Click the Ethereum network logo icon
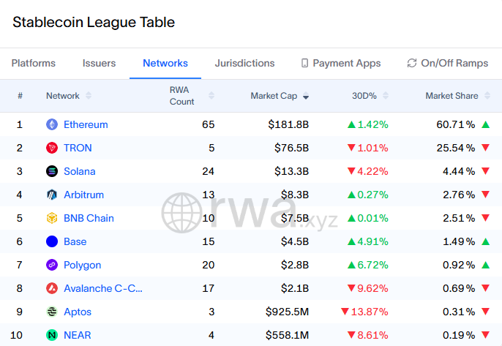Screen dimensions: 502x346 (x=52, y=124)
